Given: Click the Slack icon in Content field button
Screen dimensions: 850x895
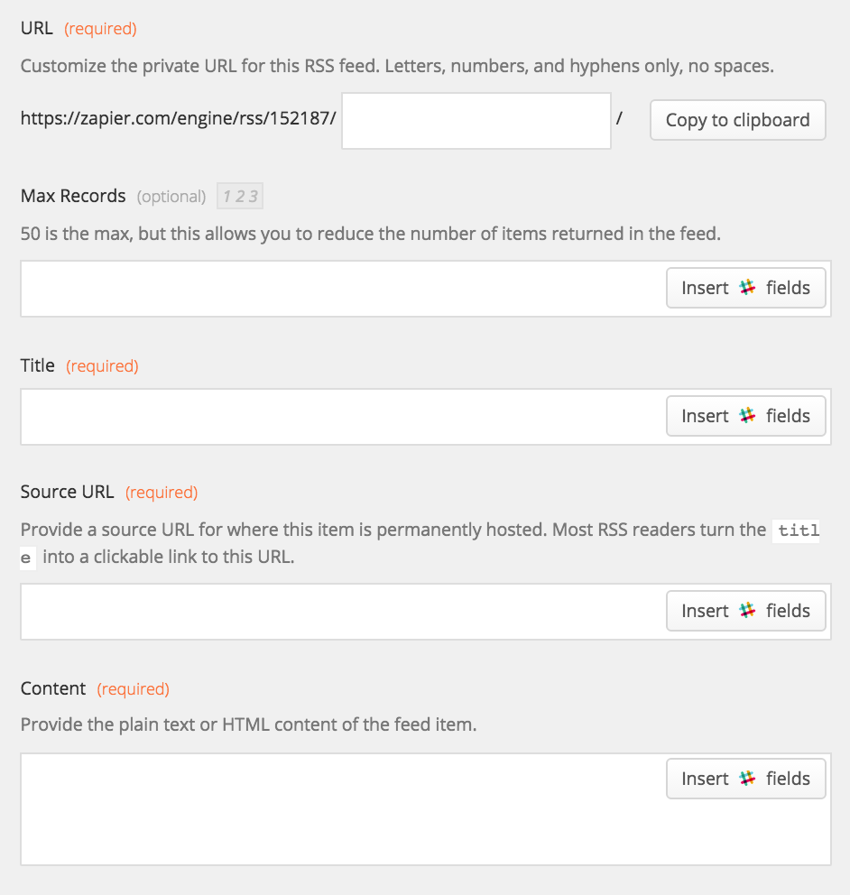Looking at the screenshot, I should click(x=747, y=778).
